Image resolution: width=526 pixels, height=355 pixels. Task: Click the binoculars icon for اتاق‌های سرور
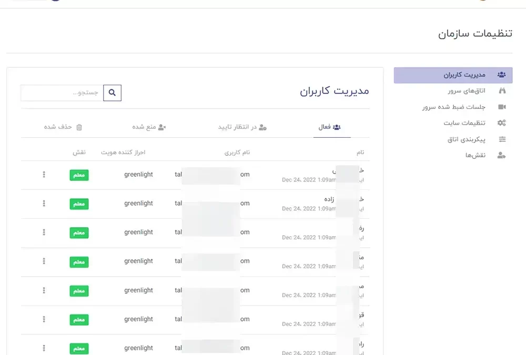[502, 91]
